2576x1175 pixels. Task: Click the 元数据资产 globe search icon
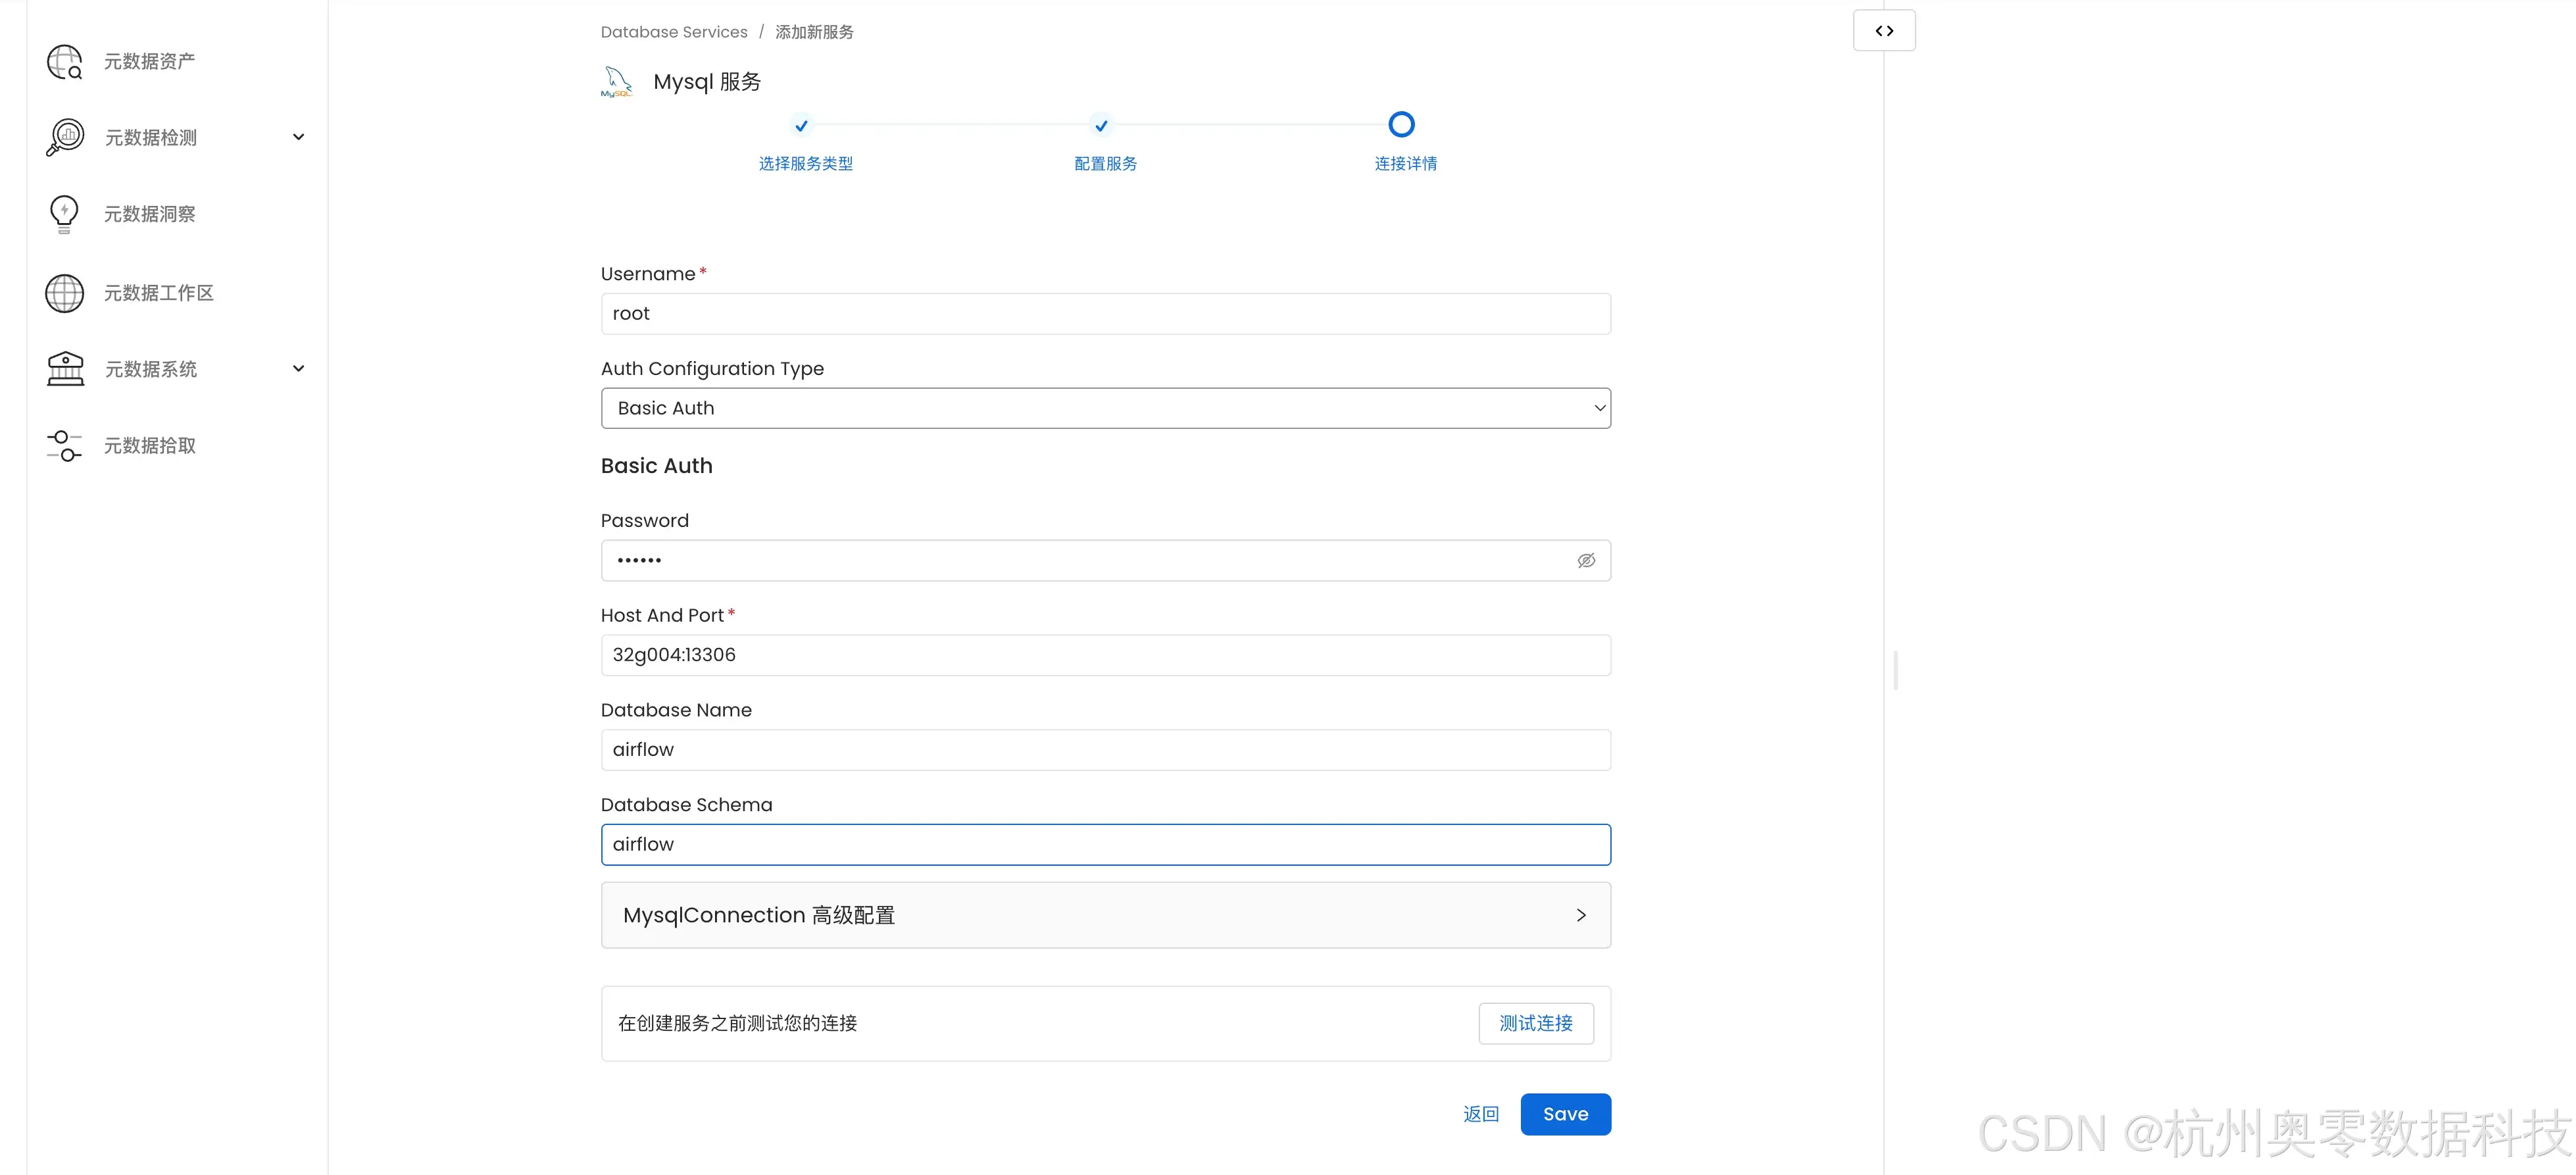[65, 62]
